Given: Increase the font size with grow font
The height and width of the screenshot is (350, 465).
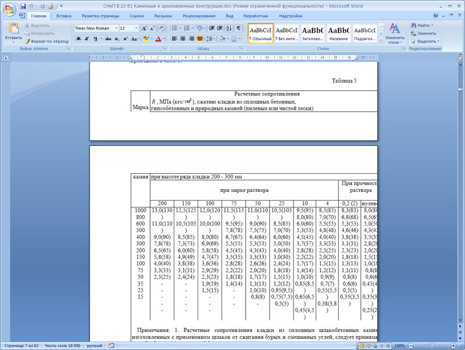Looking at the screenshot, I should tap(144, 28).
